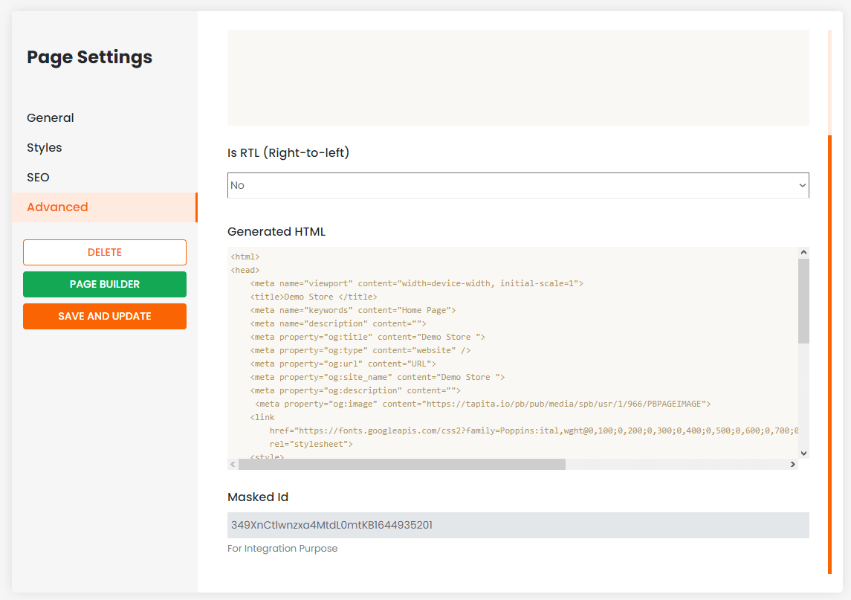The width and height of the screenshot is (851, 600).
Task: Select the Advanced tab in sidebar
Action: tap(57, 207)
